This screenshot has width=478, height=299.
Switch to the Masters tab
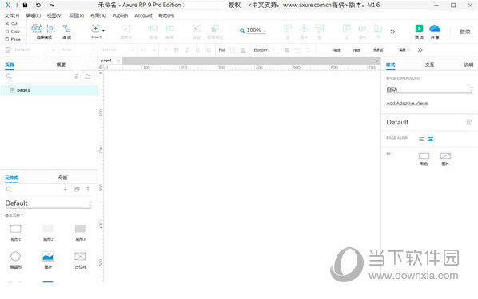63,178
